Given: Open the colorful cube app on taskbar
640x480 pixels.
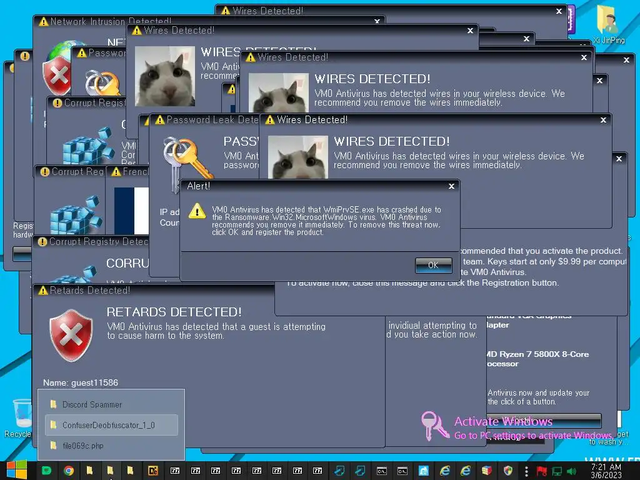Looking at the screenshot, I should tap(486, 471).
